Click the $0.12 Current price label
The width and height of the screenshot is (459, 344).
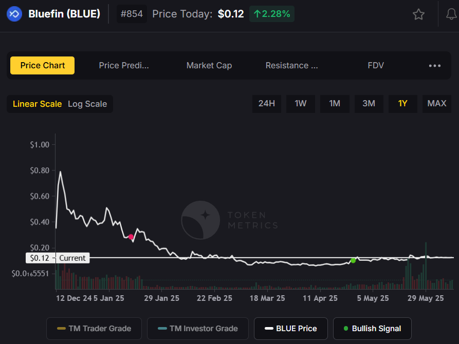[x=58, y=258]
